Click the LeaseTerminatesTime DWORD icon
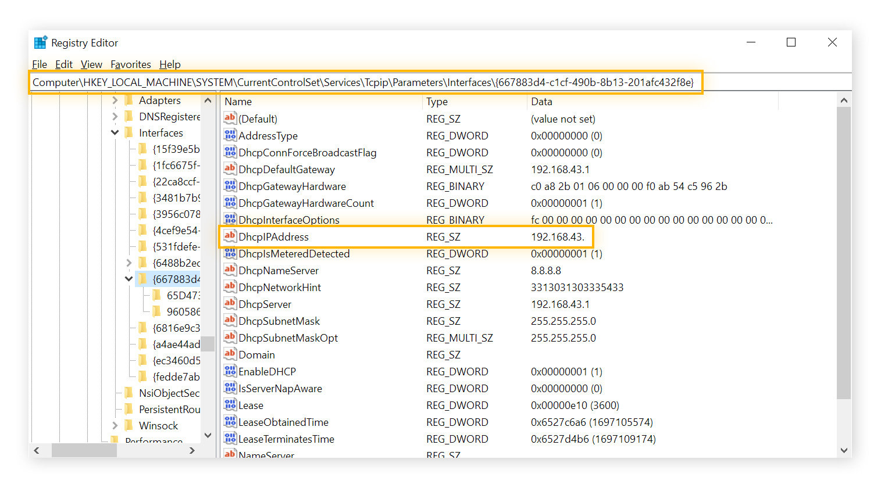 [x=230, y=439]
